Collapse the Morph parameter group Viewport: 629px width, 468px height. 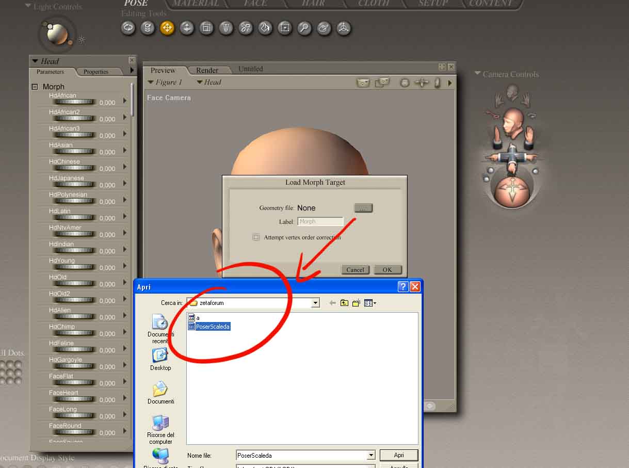click(35, 87)
